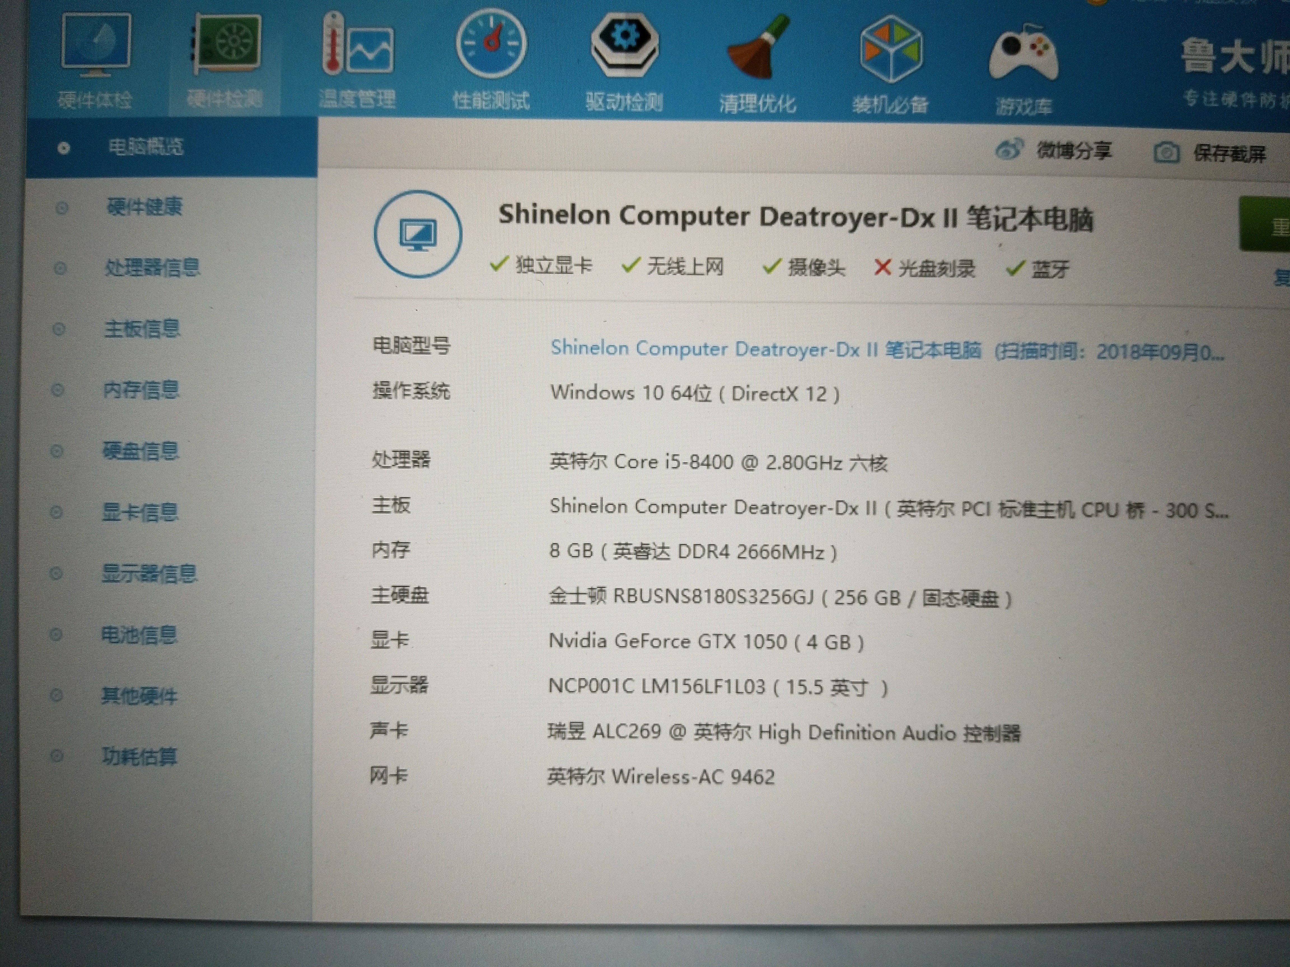The height and width of the screenshot is (967, 1290).
Task: Click the 操作系统 row label
Action: [411, 391]
